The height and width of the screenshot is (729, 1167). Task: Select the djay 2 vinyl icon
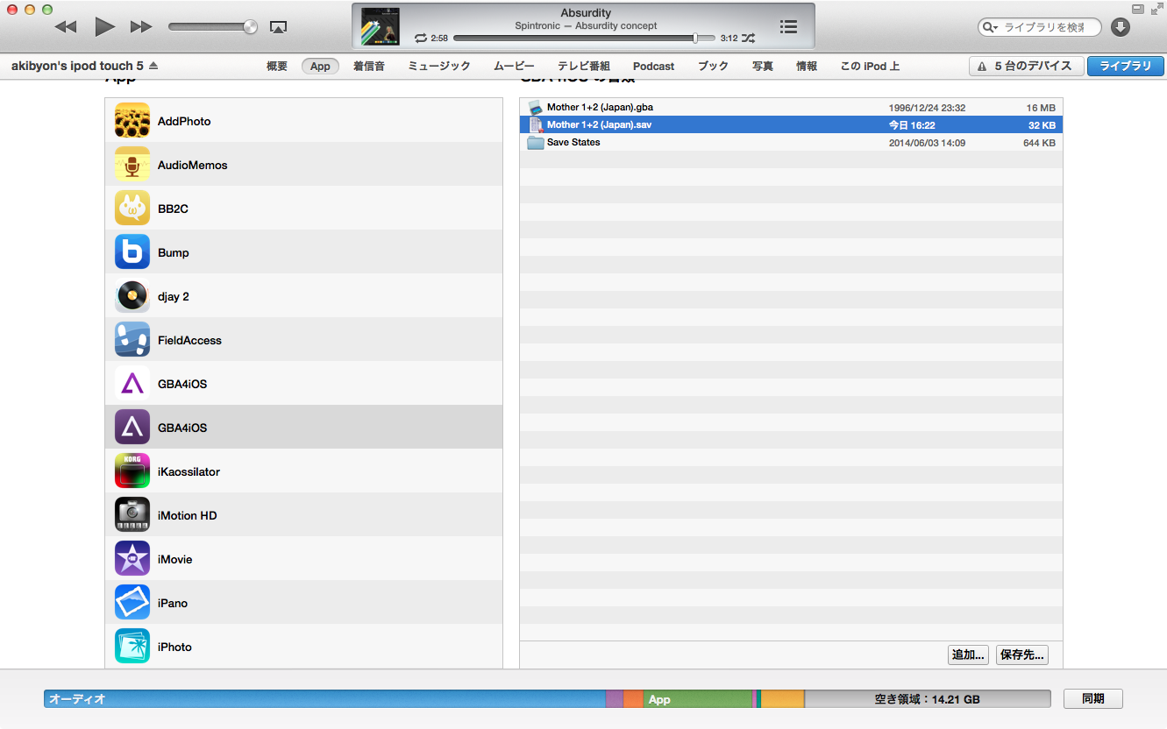click(132, 296)
